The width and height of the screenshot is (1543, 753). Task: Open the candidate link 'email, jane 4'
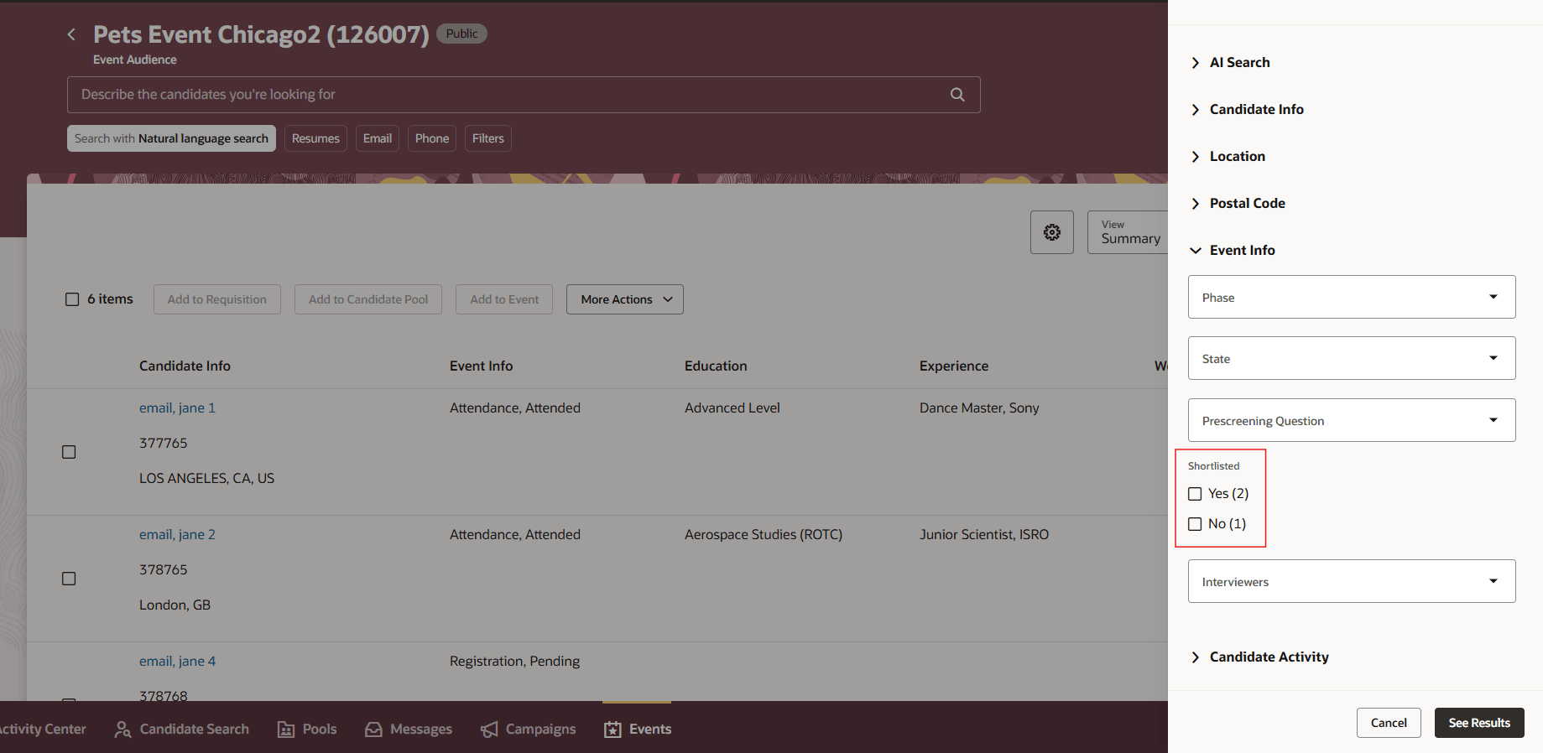coord(177,661)
